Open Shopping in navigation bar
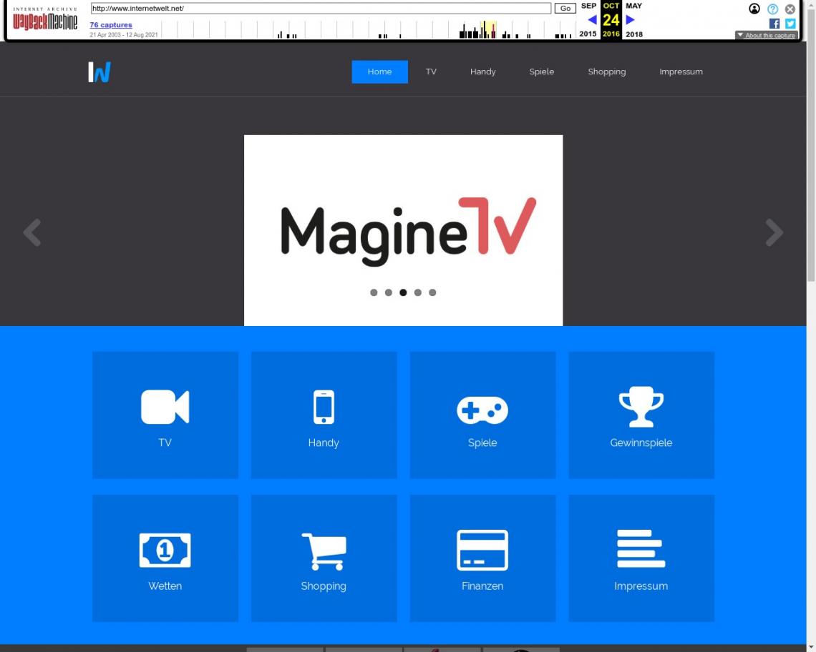This screenshot has width=816, height=652. pos(607,71)
